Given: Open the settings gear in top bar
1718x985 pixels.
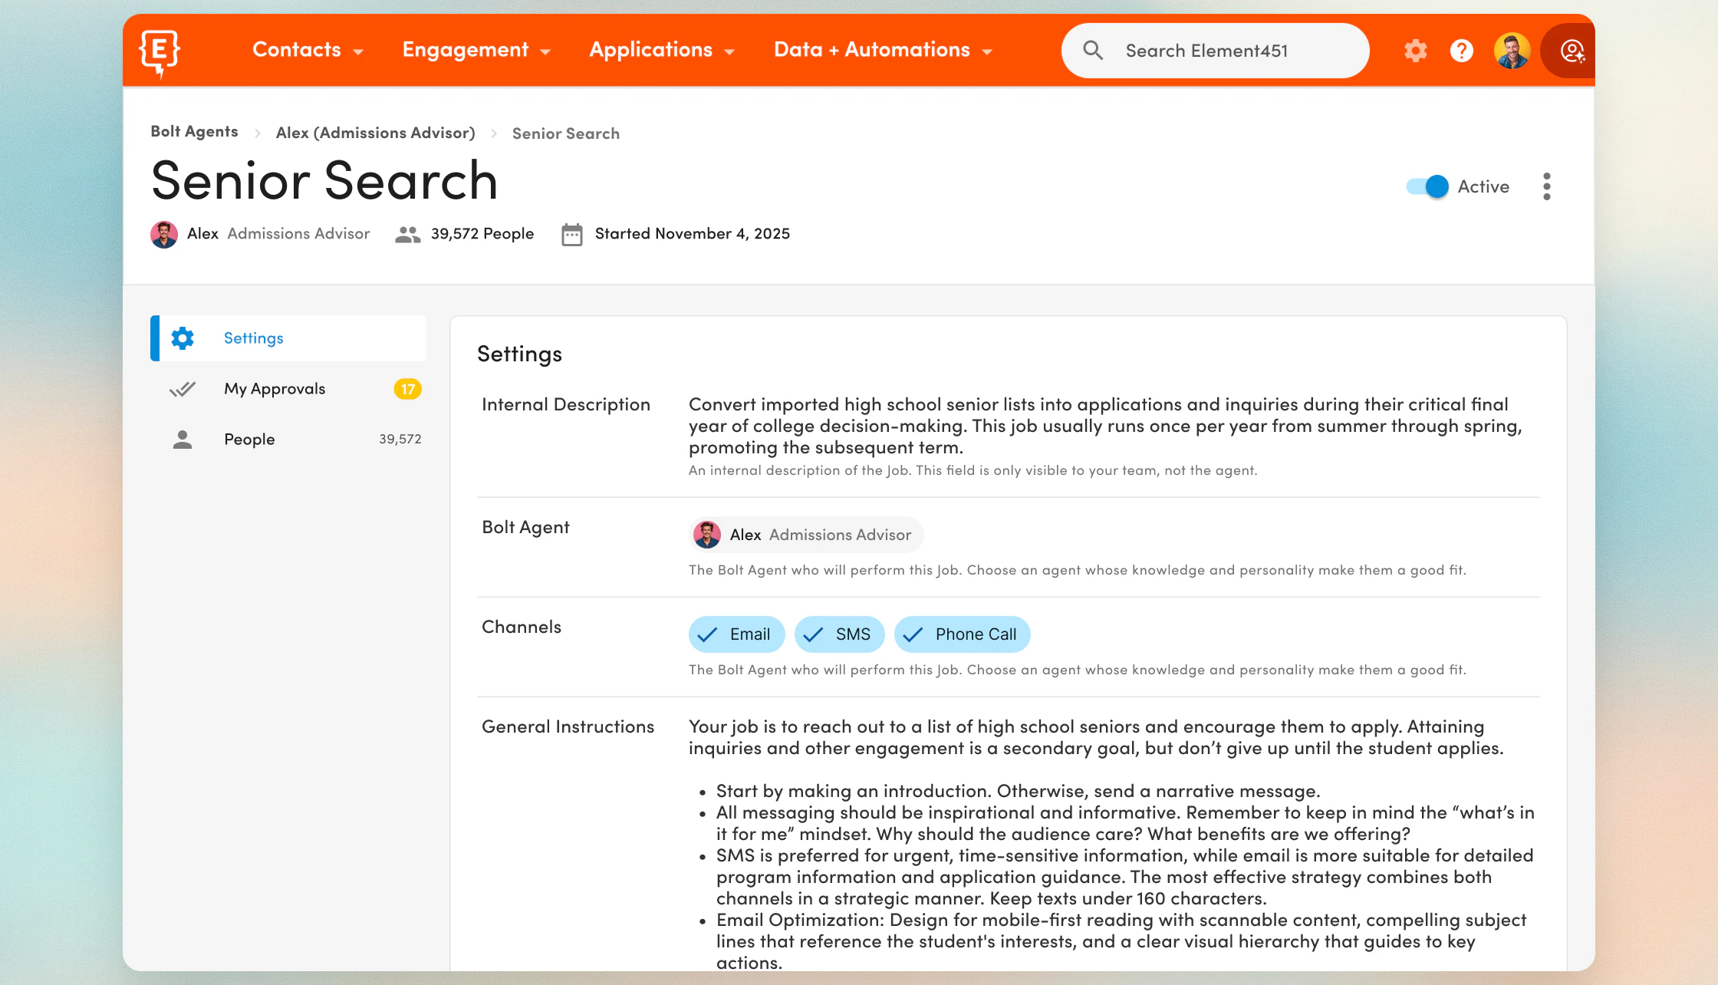Looking at the screenshot, I should tap(1415, 51).
